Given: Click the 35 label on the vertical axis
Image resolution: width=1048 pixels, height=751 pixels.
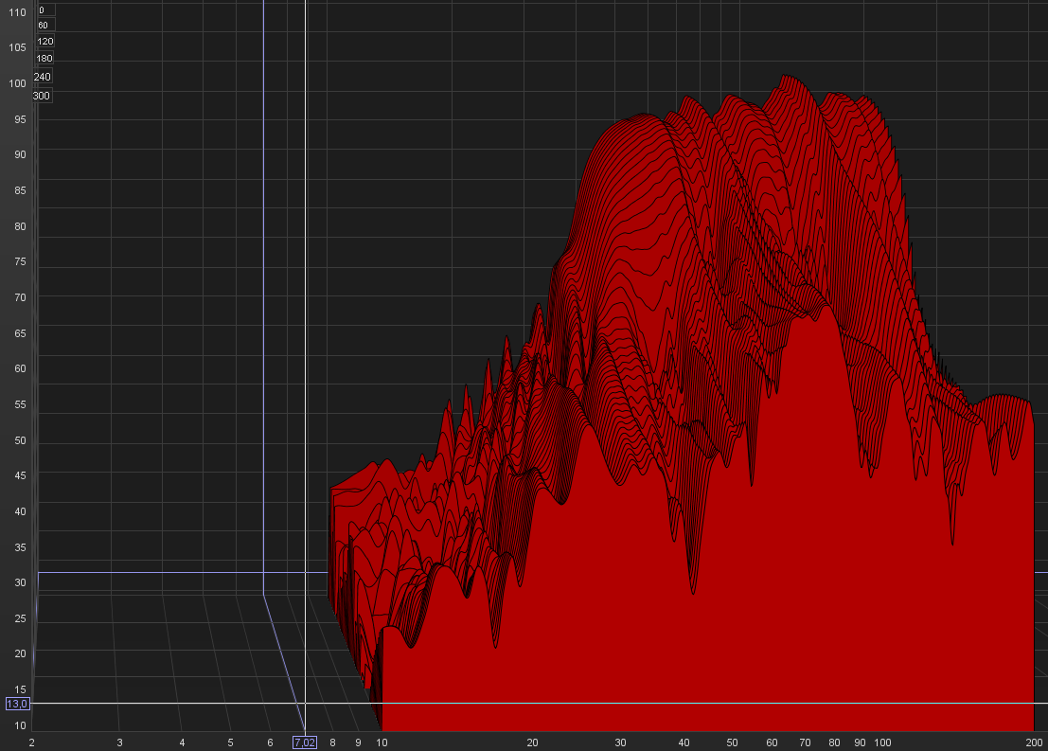Looking at the screenshot, I should coord(20,547).
